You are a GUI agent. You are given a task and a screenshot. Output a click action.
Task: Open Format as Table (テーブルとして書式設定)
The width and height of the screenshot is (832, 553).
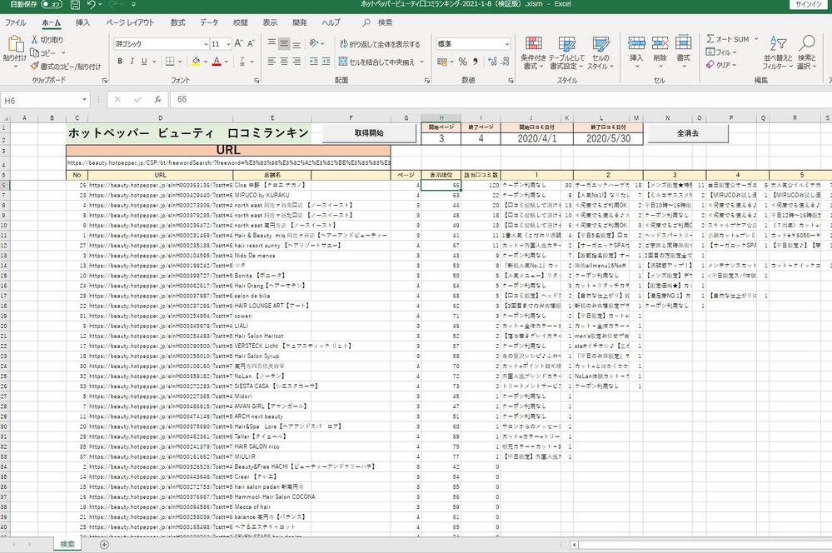(x=566, y=53)
